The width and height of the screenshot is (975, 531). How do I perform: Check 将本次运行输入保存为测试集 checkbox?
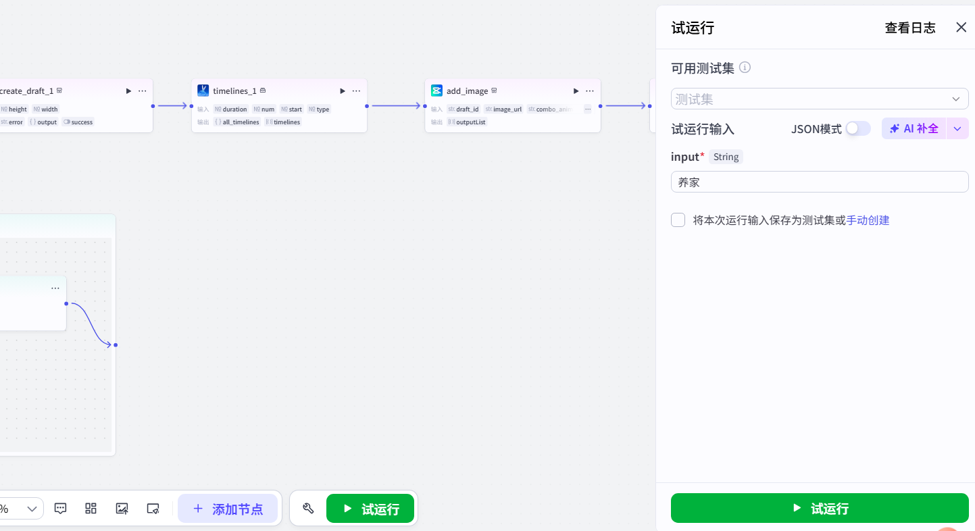coord(678,220)
